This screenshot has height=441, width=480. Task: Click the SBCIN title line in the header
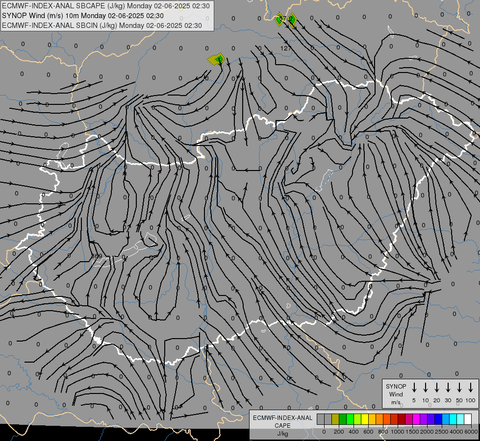tap(102, 25)
